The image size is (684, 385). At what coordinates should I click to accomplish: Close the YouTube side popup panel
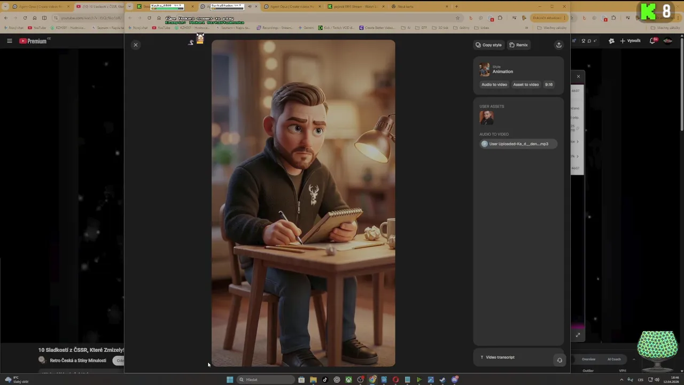(x=578, y=76)
